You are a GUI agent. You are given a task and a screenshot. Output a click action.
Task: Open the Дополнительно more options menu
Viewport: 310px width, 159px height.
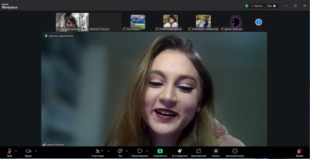tap(235, 151)
